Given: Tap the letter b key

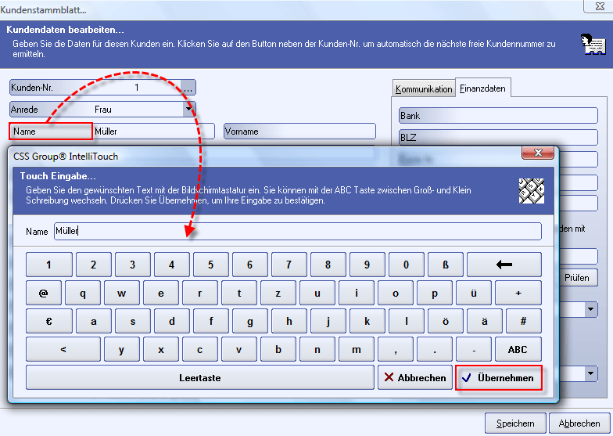Looking at the screenshot, I should (278, 349).
